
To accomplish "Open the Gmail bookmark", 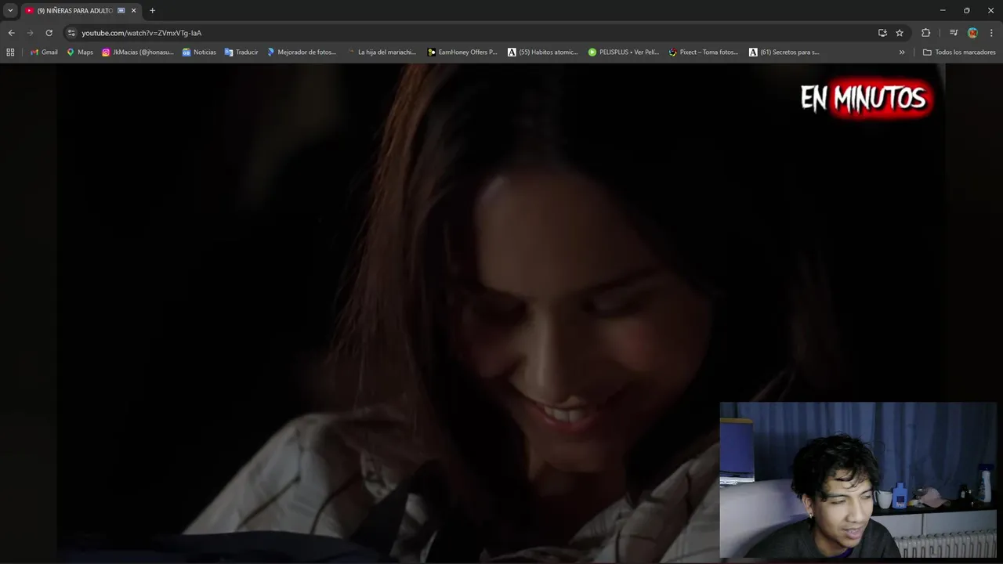I will pyautogui.click(x=44, y=52).
